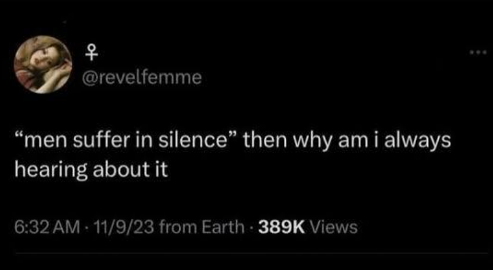Image resolution: width=493 pixels, height=270 pixels.
Task: Open the 6:32 AM timestamp link
Action: coord(47,227)
